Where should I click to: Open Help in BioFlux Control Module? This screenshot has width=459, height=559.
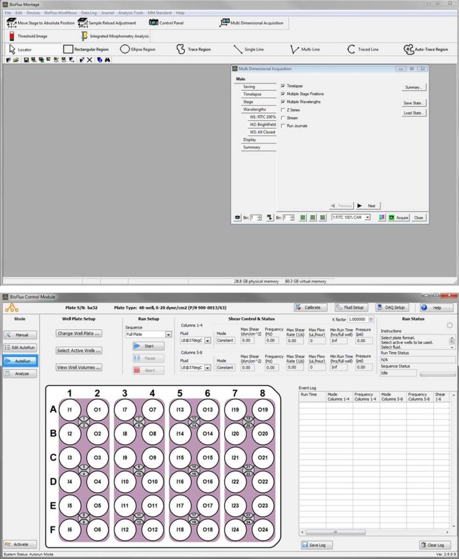436,308
